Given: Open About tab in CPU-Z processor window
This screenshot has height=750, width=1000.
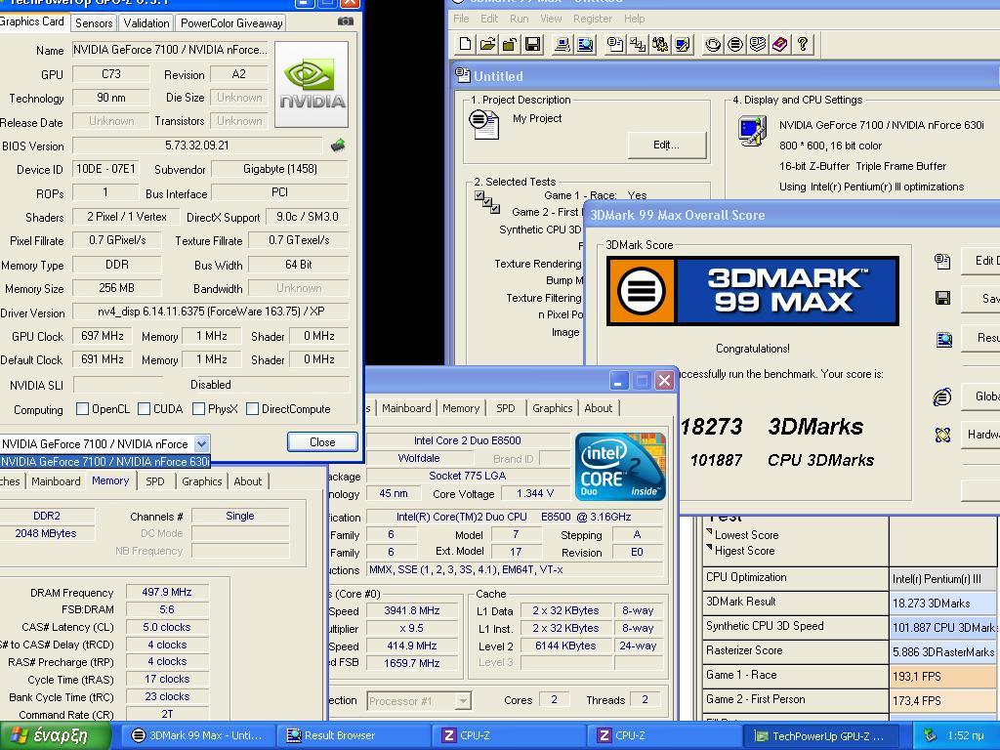Looking at the screenshot, I should 599,408.
